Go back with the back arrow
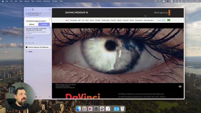201x113 pixels. pos(42,10)
